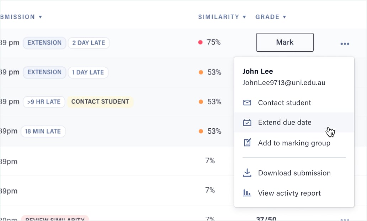Open the Submission column sort arrow
The height and width of the screenshot is (221, 367).
pyautogui.click(x=40, y=17)
